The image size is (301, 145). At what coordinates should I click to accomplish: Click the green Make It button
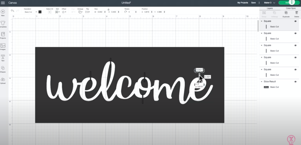click(289, 3)
